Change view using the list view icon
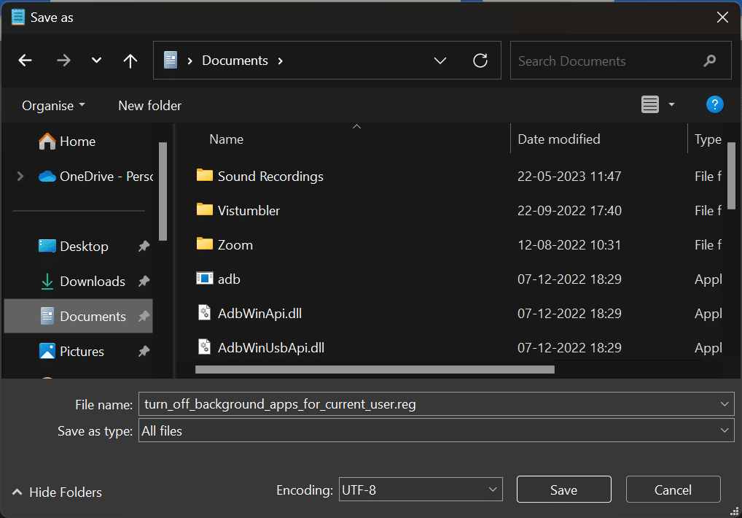The height and width of the screenshot is (518, 742). [x=649, y=104]
